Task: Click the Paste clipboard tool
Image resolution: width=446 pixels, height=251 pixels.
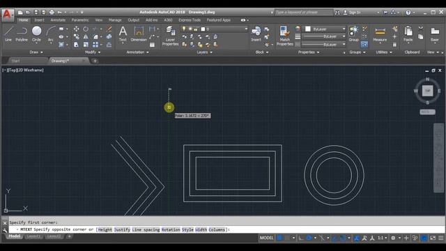Action: (408, 33)
